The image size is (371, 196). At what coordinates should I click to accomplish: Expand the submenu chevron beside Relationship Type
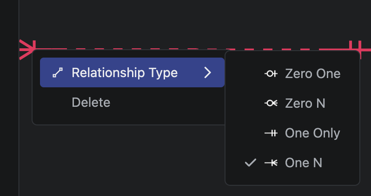[x=208, y=73]
